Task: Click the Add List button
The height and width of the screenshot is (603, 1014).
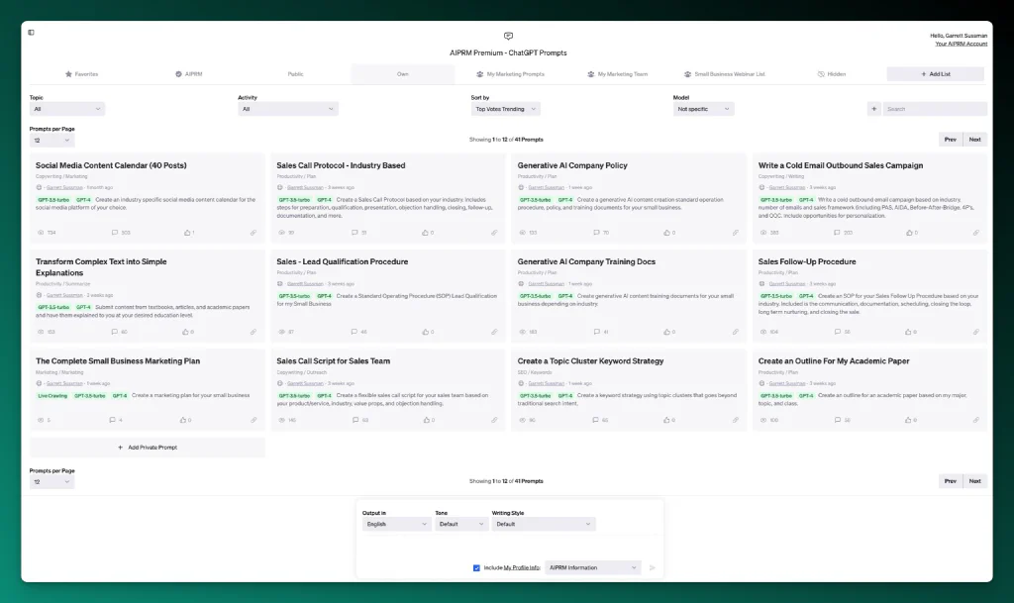Action: [x=935, y=74]
